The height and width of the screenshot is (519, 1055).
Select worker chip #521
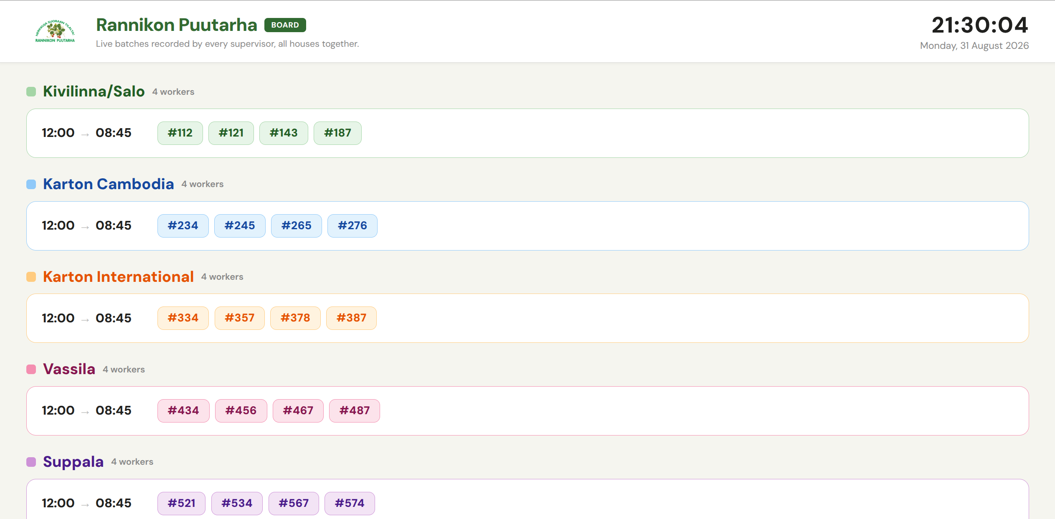[x=181, y=504]
